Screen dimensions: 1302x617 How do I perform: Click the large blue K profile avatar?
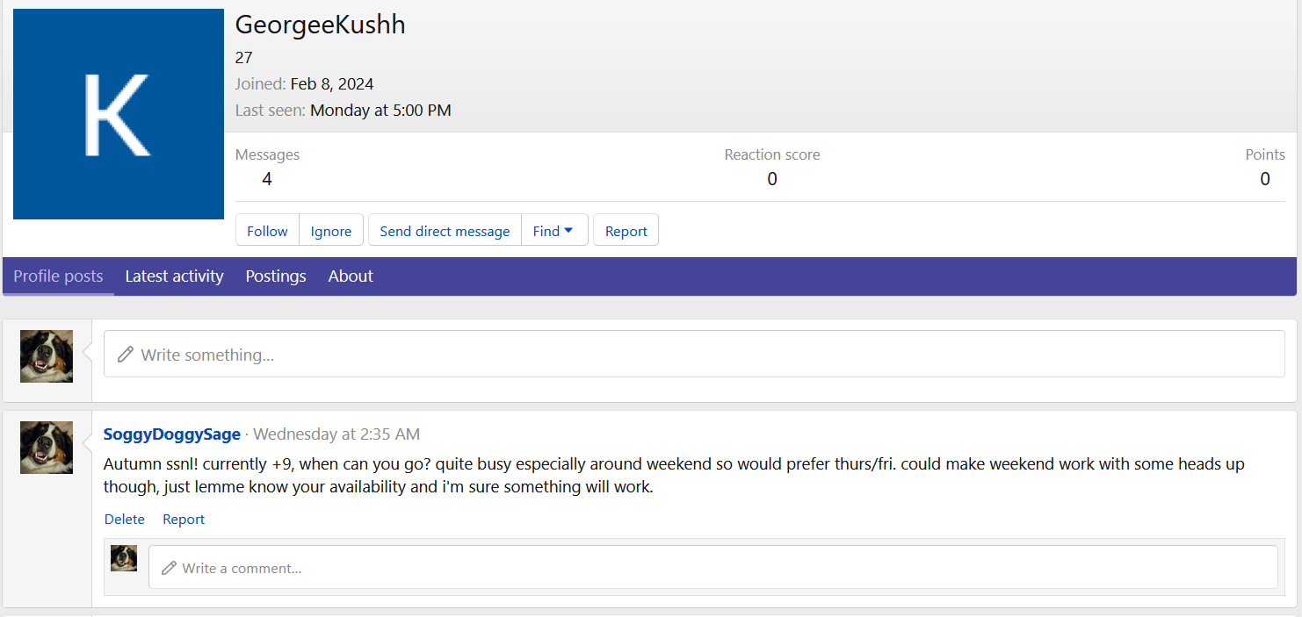[119, 114]
